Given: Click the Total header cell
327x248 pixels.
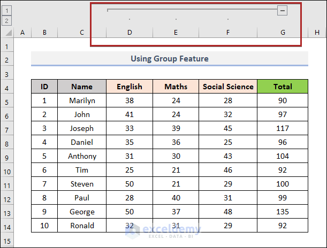Looking at the screenshot, I should pyautogui.click(x=283, y=87).
